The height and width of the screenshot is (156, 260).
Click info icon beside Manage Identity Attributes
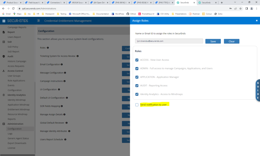(69, 131)
